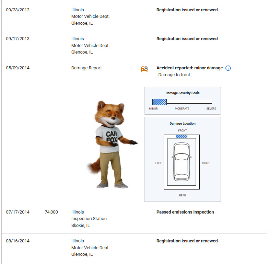Click 'Motor Vehicle Dept.' in 09/23/2012 row
Image resolution: width=269 pixels, height=264 pixels.
[x=91, y=16]
